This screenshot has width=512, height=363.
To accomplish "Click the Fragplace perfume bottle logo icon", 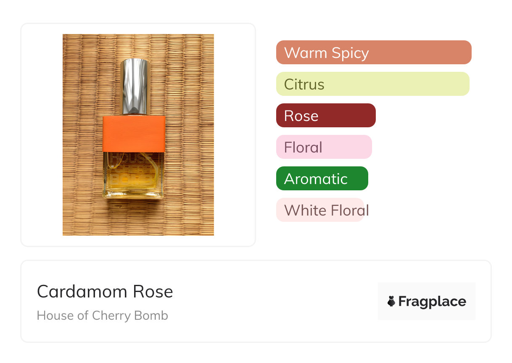I will 391,301.
